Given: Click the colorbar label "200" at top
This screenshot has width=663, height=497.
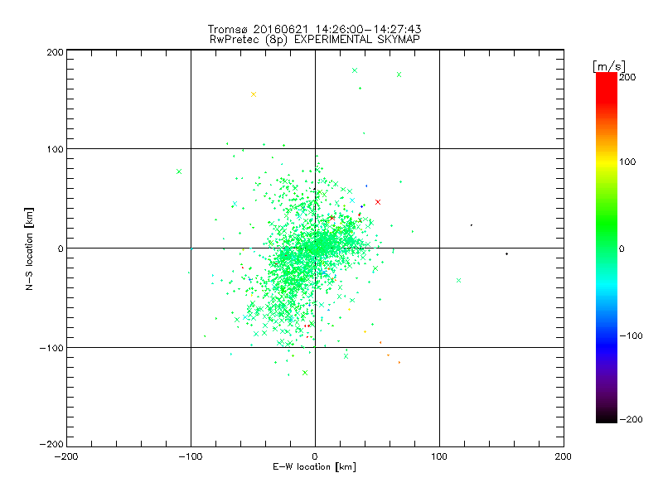Looking at the screenshot, I should 627,77.
